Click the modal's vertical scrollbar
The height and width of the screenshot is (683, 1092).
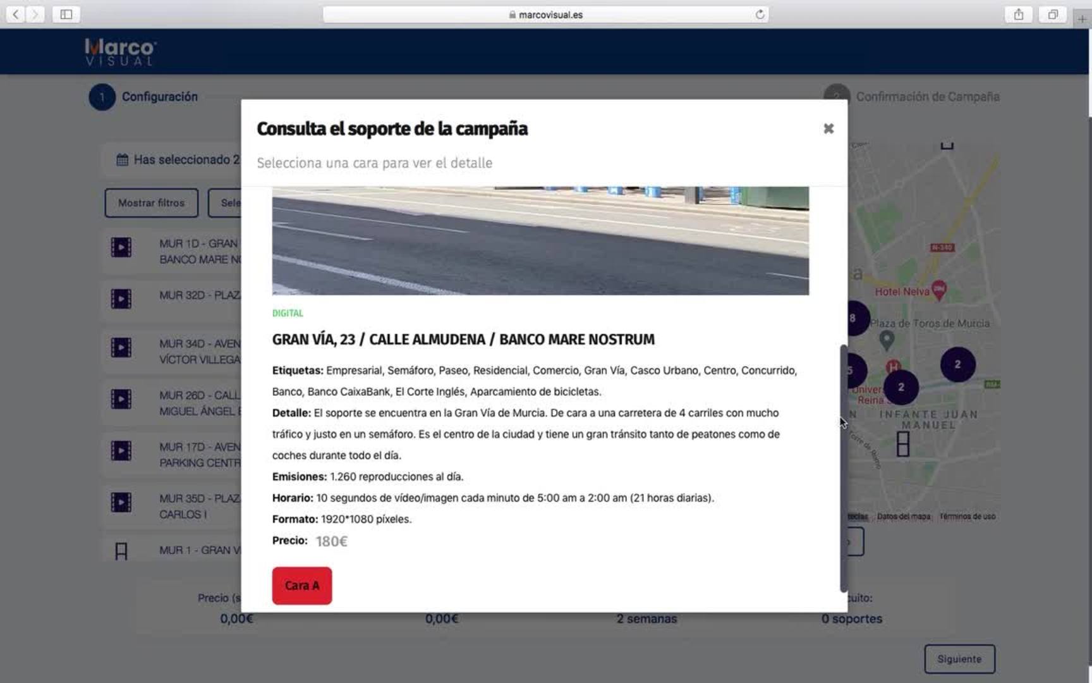click(843, 468)
